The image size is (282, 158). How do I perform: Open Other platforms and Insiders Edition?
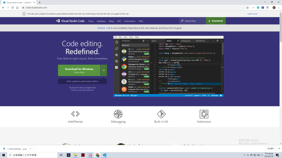[x=82, y=81]
